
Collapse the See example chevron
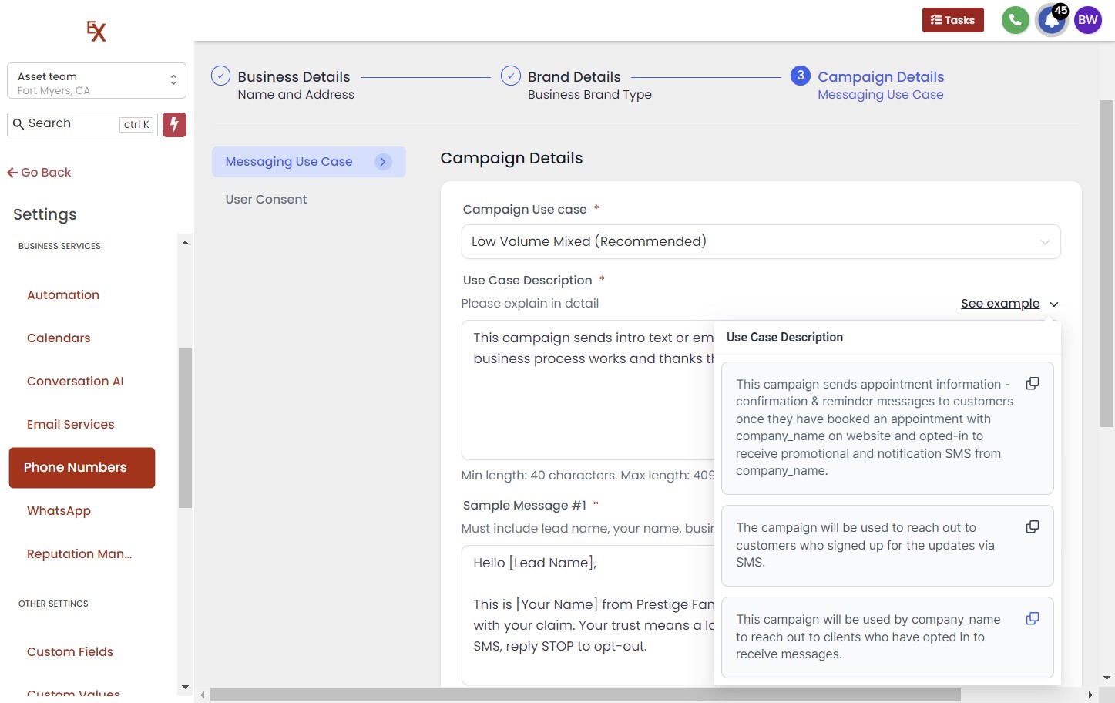pos(1053,304)
